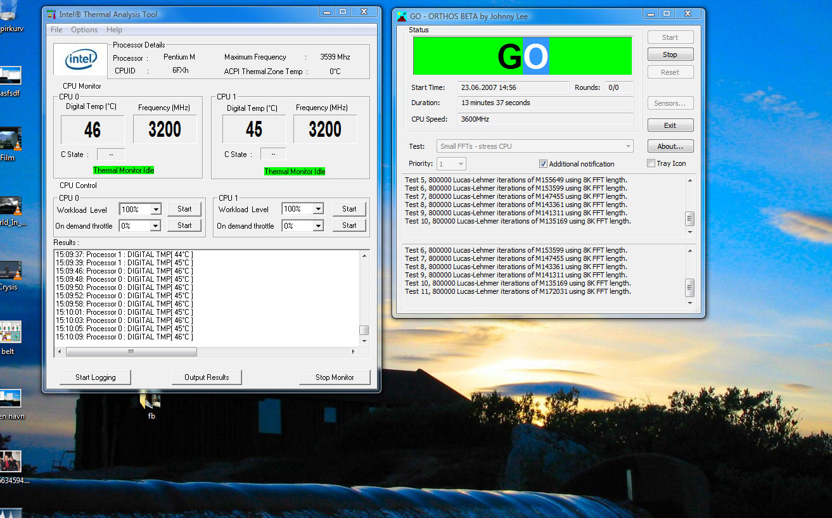Click the Rounds field showing 0/0
832x518 pixels.
[x=618, y=87]
